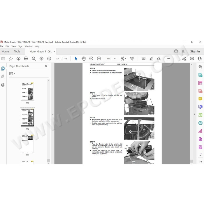Select the arrow Selection tool
Screen dimensions: 204x204
[76, 59]
